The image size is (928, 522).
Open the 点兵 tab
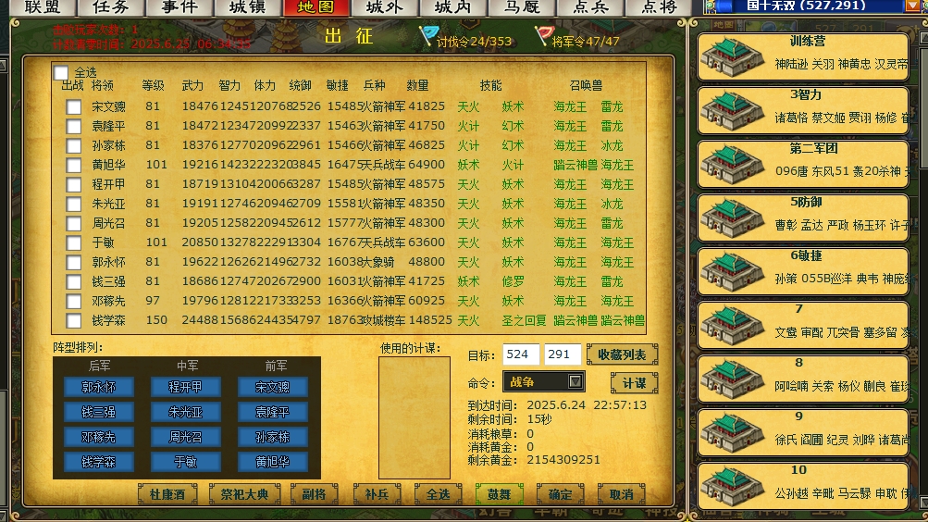tap(589, 7)
